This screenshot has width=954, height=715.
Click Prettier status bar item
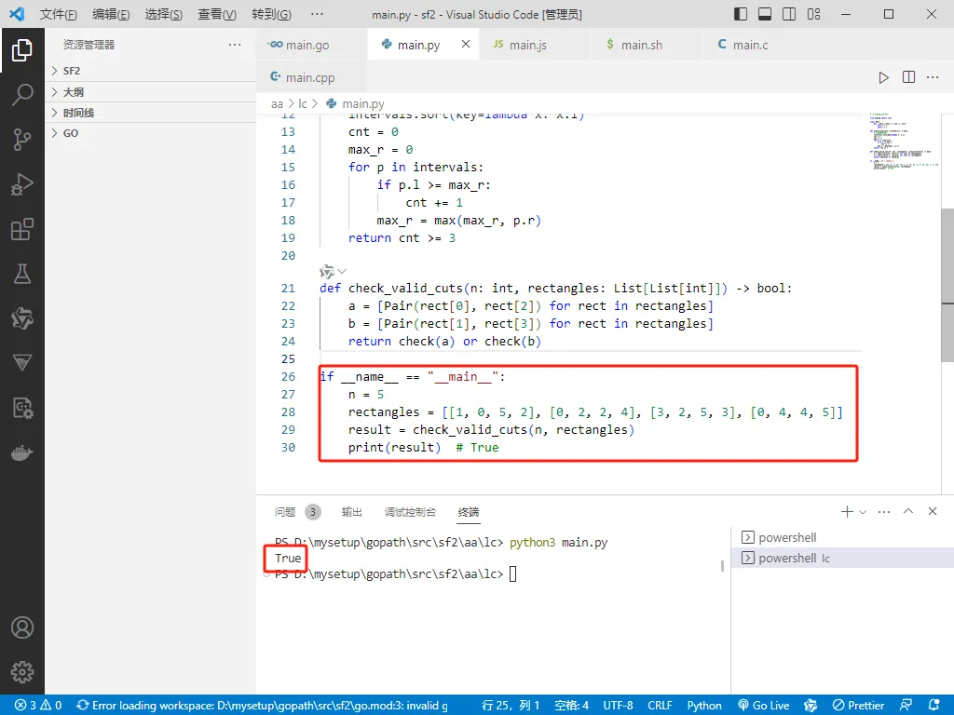pyautogui.click(x=858, y=706)
